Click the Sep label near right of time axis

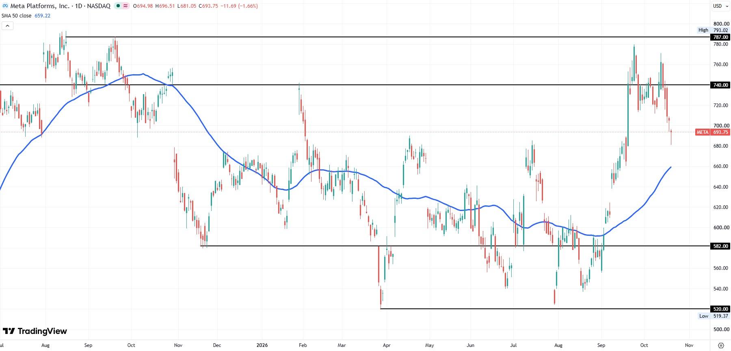(601, 345)
